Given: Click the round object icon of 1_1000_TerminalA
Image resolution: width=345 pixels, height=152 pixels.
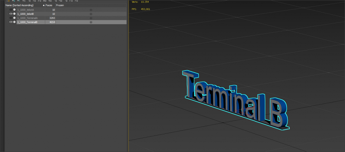Looking at the screenshot, I should pyautogui.click(x=14, y=18).
